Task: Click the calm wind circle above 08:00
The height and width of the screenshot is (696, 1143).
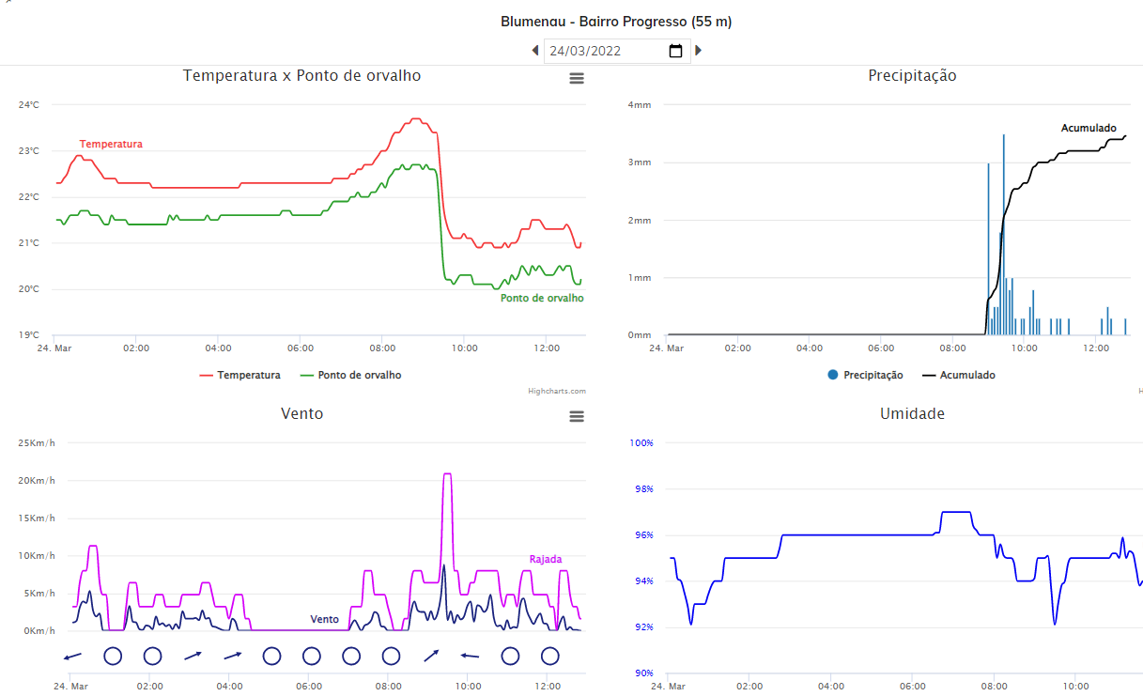Action: click(x=391, y=656)
